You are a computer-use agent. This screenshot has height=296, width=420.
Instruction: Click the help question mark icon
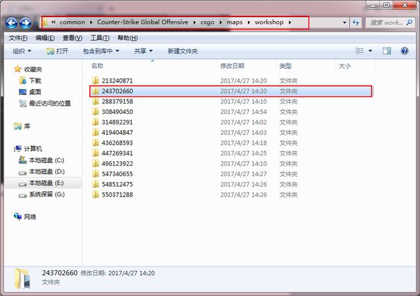pos(403,50)
